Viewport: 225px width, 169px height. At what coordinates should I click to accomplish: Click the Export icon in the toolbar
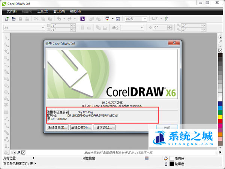[98, 19]
